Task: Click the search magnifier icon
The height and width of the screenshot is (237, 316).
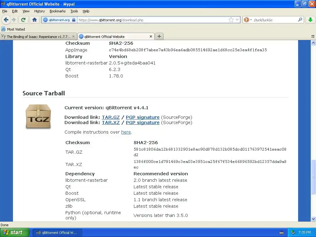Action: point(300,19)
